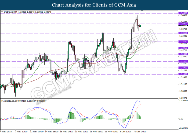Click the 1.32550 price level label
188x134 pixels.
[183, 54]
